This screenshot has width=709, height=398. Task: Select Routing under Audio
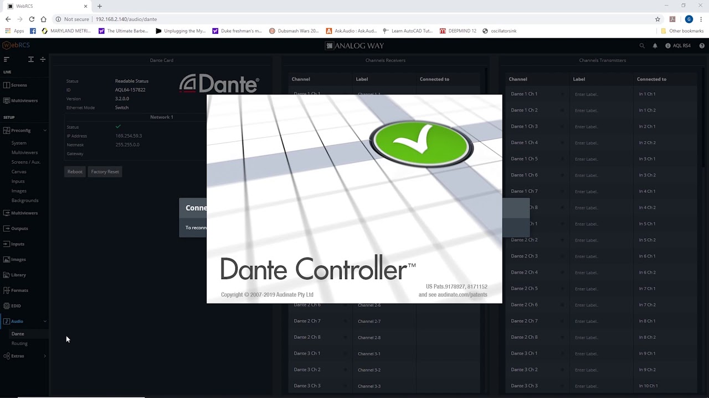tap(19, 343)
